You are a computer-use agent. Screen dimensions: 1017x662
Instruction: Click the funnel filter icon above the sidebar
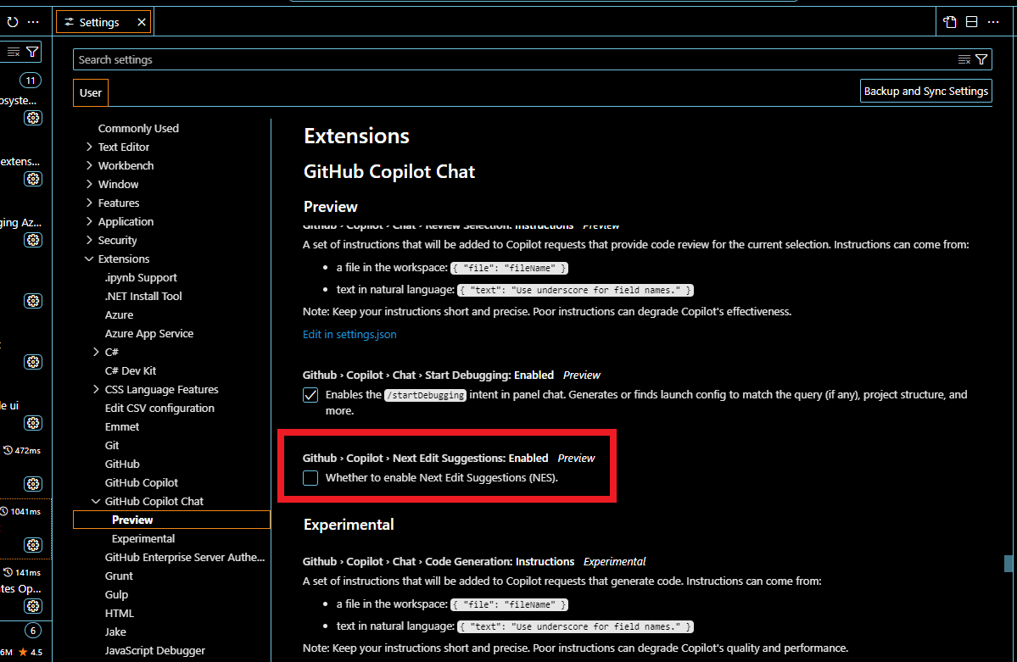click(x=32, y=52)
